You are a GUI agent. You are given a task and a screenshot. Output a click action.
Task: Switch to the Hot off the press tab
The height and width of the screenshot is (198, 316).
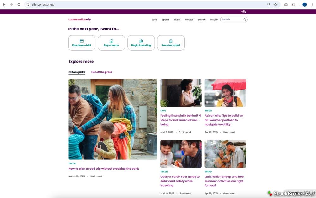click(x=101, y=72)
